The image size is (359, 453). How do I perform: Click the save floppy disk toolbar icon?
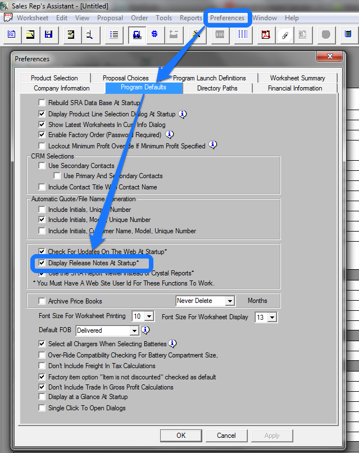[48, 35]
